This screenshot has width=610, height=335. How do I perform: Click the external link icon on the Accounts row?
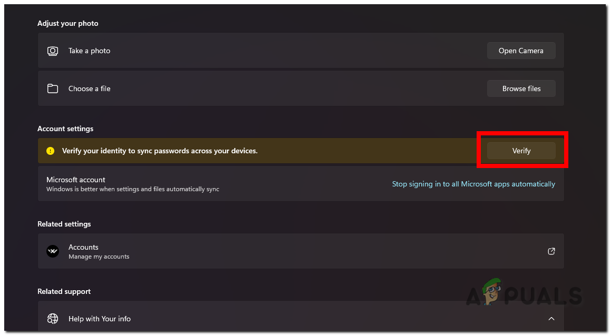(x=551, y=251)
